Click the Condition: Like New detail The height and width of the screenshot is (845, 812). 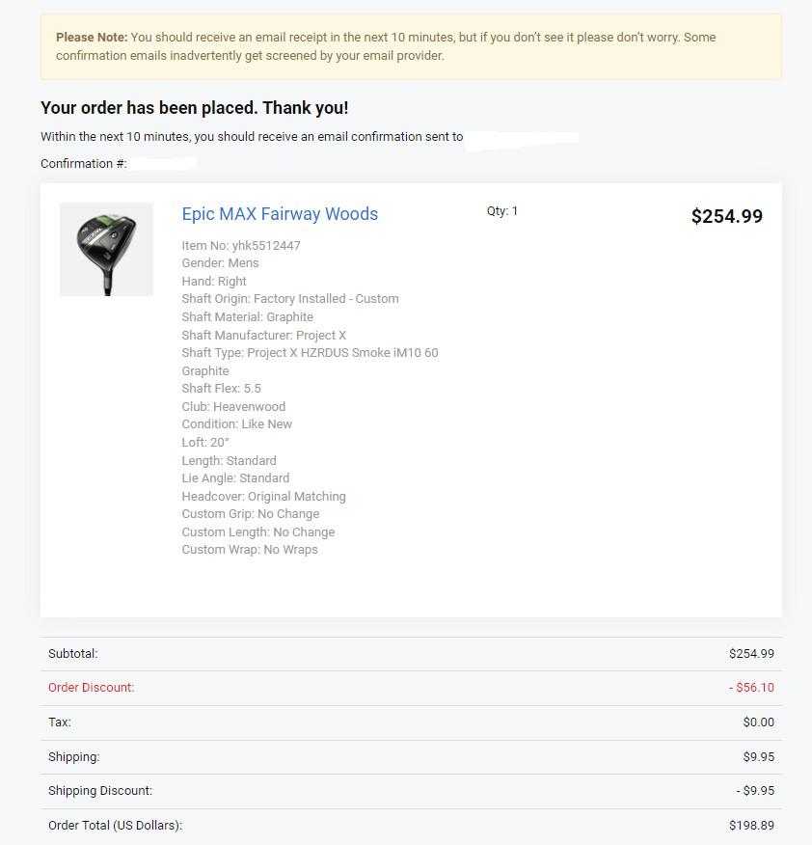click(237, 424)
